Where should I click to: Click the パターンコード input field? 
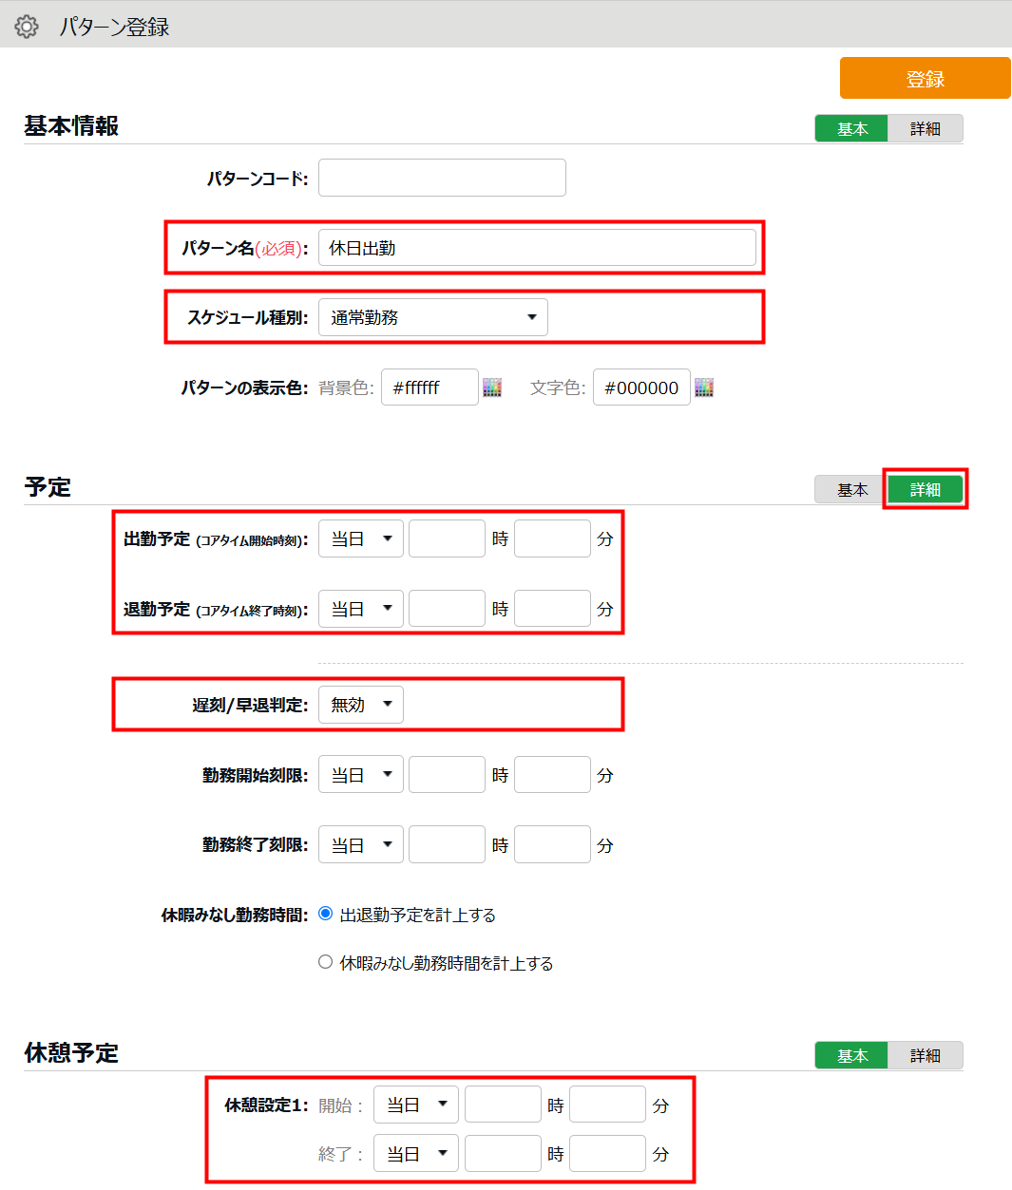click(x=442, y=178)
